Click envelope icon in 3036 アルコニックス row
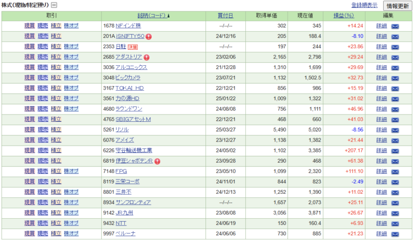The width and height of the screenshot is (416, 242). [395, 68]
